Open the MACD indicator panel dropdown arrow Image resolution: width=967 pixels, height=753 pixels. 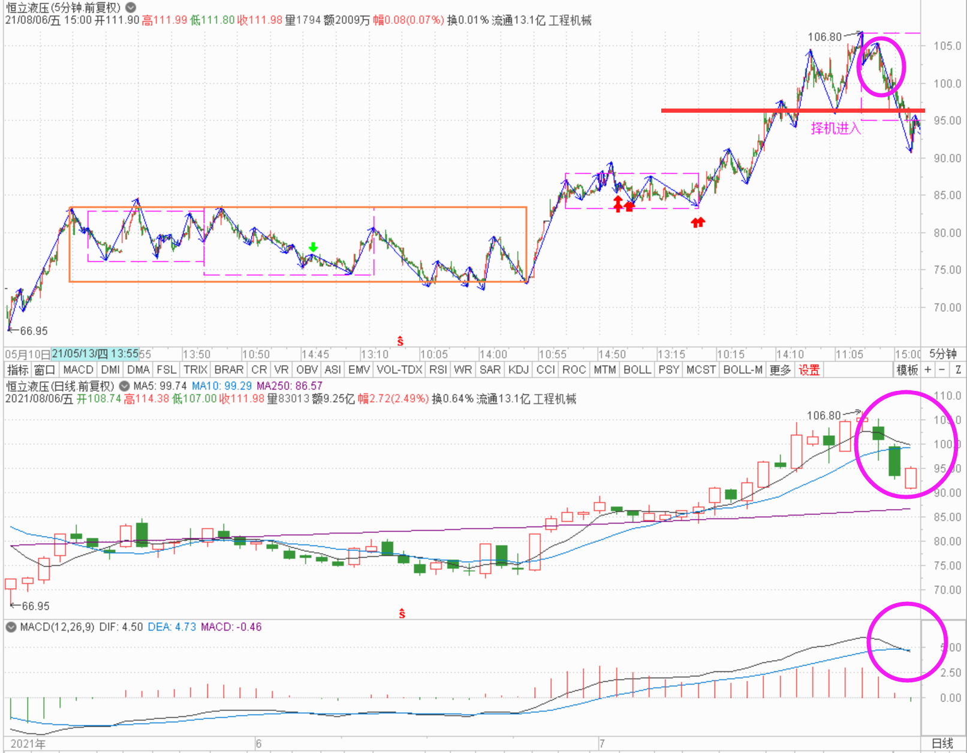point(11,627)
